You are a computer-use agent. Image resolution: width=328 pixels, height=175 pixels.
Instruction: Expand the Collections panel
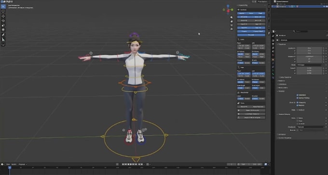(282, 84)
